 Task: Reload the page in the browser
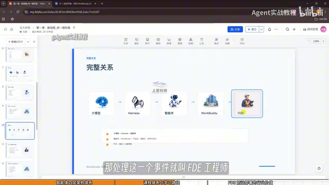18,12
